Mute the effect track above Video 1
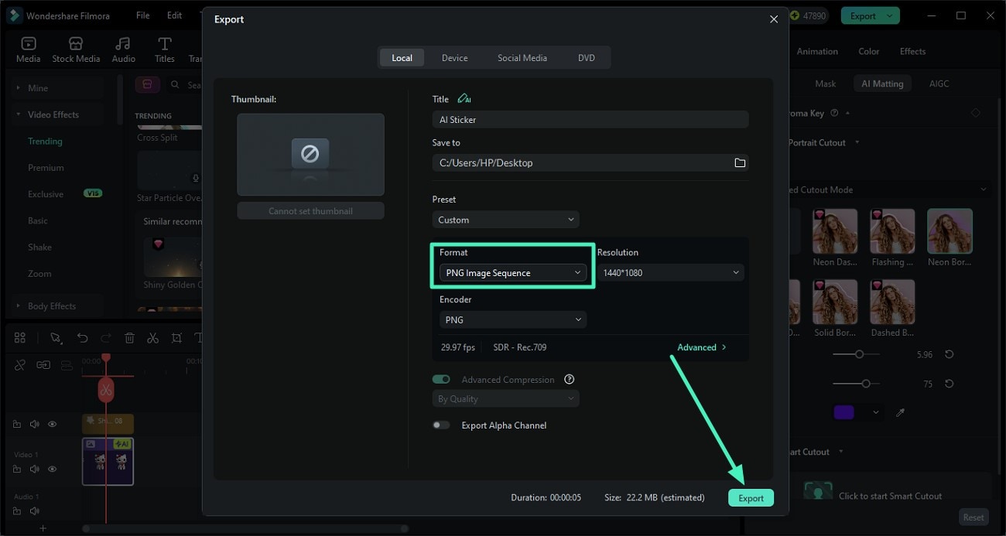 coord(35,424)
